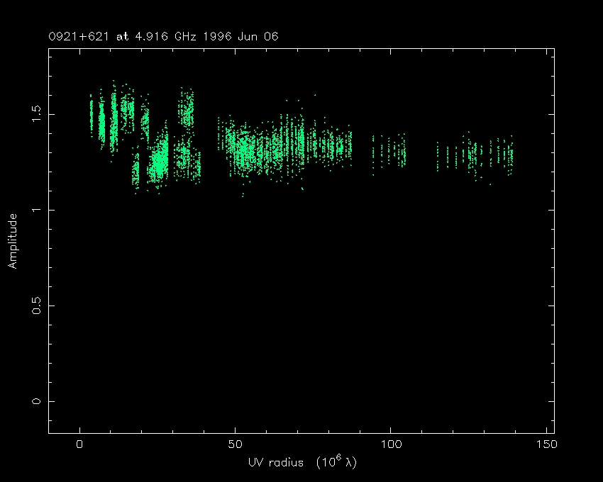Click the leftmost data column near UV radius 4
Viewport: 603px width, 482px height.
[92, 113]
